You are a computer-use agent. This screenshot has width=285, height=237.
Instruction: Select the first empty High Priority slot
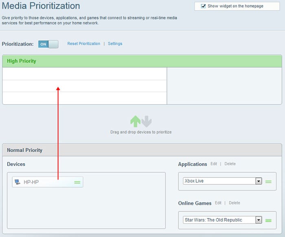click(x=85, y=74)
